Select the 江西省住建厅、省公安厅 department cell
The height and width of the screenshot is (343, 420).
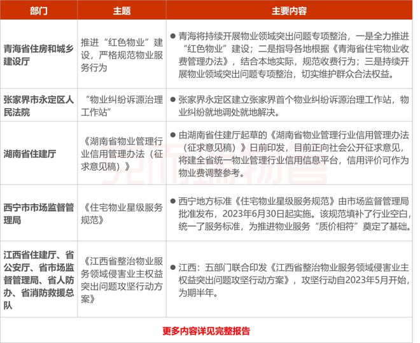[x=39, y=280]
